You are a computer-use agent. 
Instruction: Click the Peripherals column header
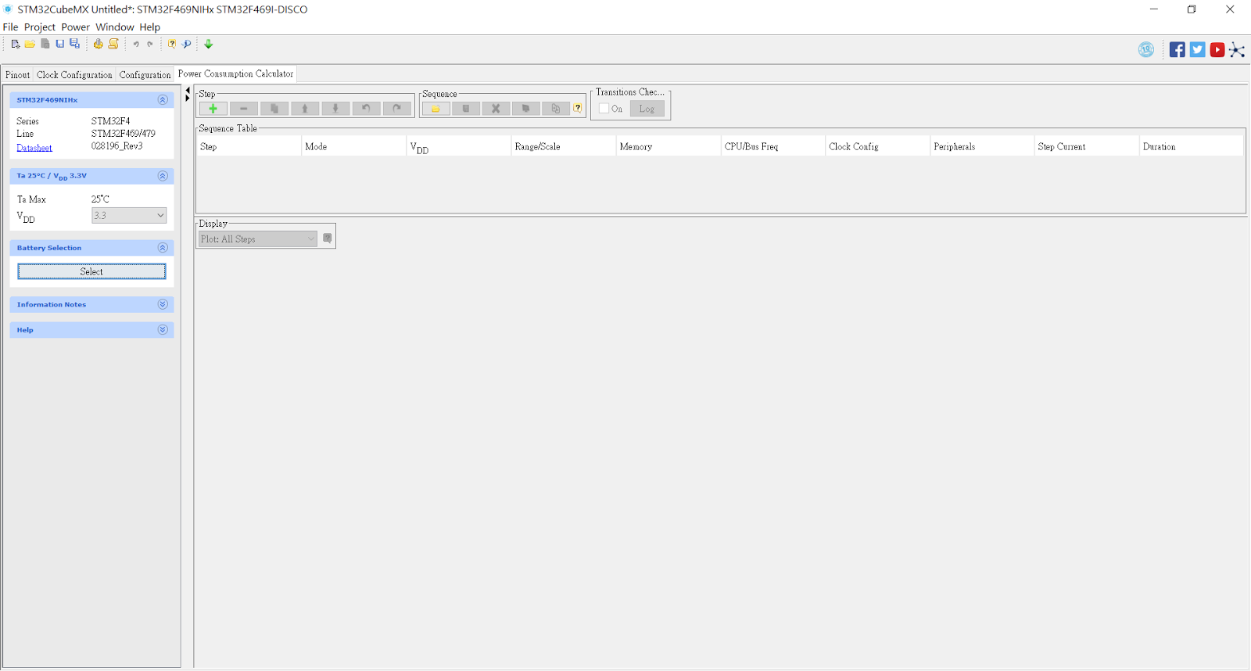(982, 146)
